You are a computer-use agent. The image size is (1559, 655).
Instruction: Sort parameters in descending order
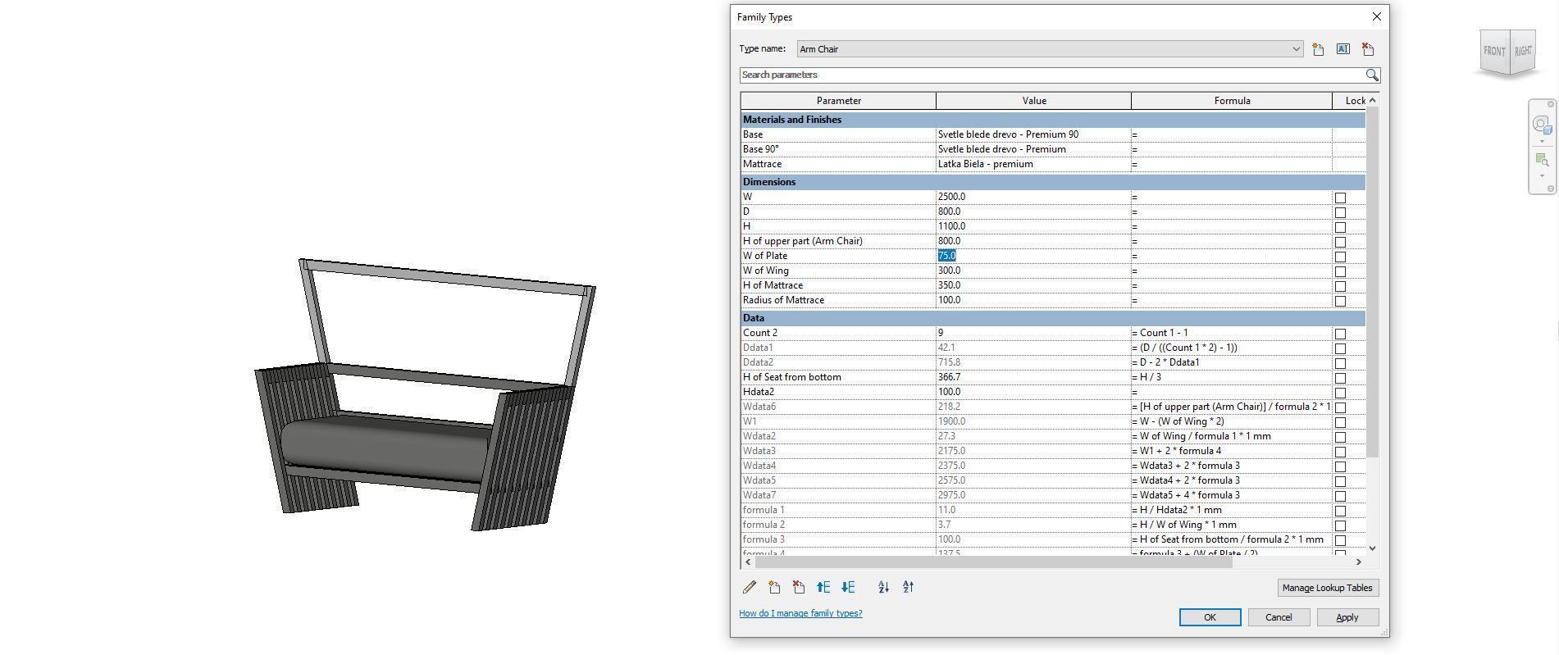(908, 587)
